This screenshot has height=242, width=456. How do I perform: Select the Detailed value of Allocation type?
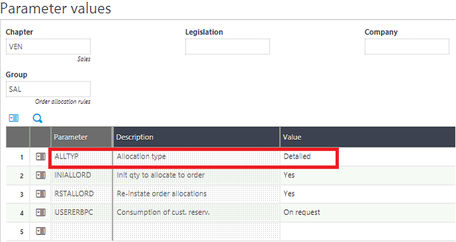(x=297, y=156)
